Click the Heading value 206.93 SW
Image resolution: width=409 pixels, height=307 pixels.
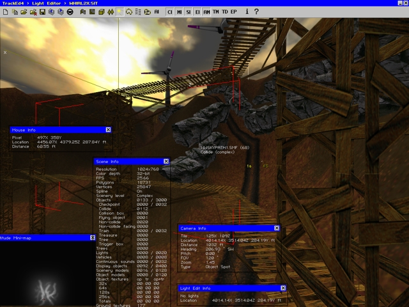[x=219, y=249]
